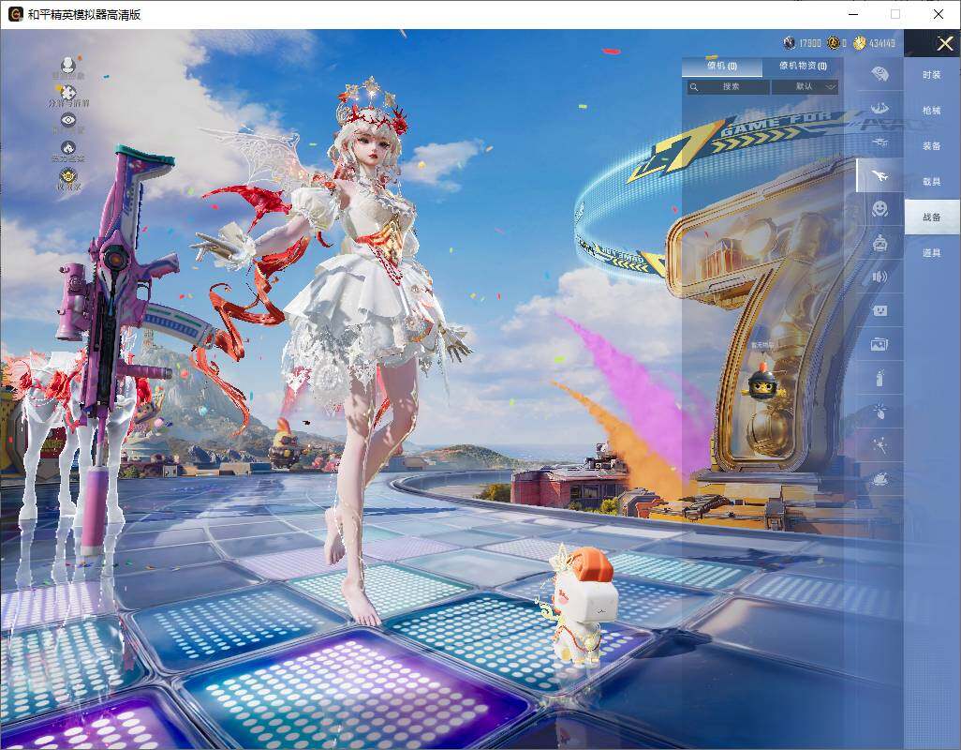
Task: Open the cat face sticker category icon
Action: coord(880,311)
